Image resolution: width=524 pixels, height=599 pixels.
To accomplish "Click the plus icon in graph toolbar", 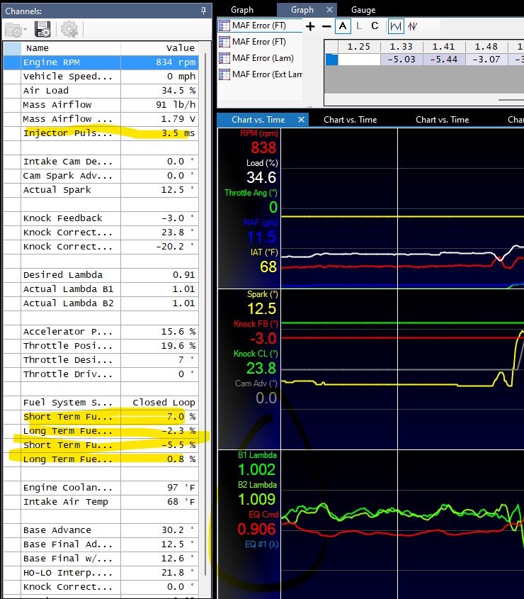I will (310, 26).
